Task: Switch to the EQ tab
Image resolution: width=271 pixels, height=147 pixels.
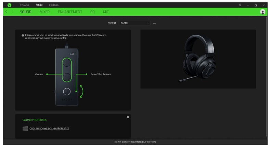Action: click(x=92, y=12)
